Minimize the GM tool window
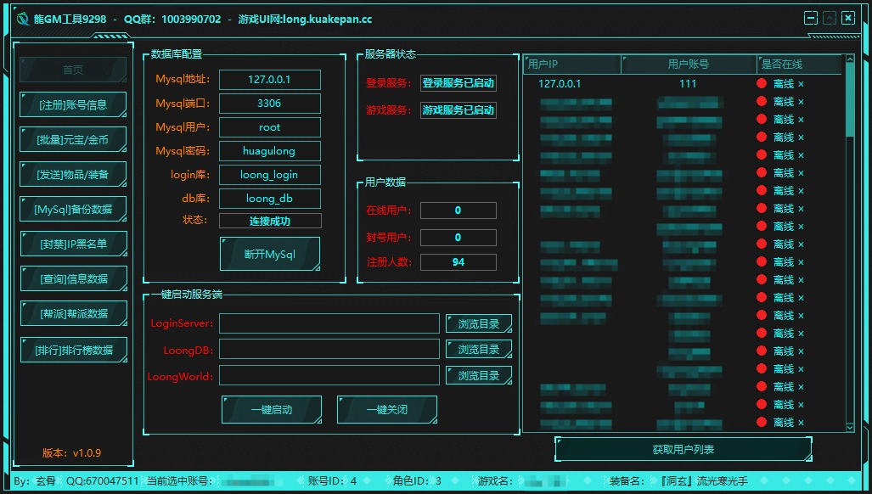This screenshot has height=494, width=872. (811, 18)
